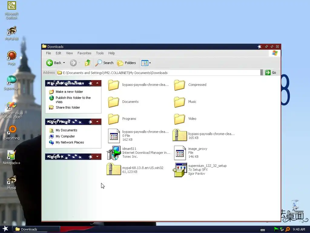Screen dimensions: 310x233
Task: Select the mypal-68.13.8.en-US.win32 archive
Action: click(x=135, y=169)
